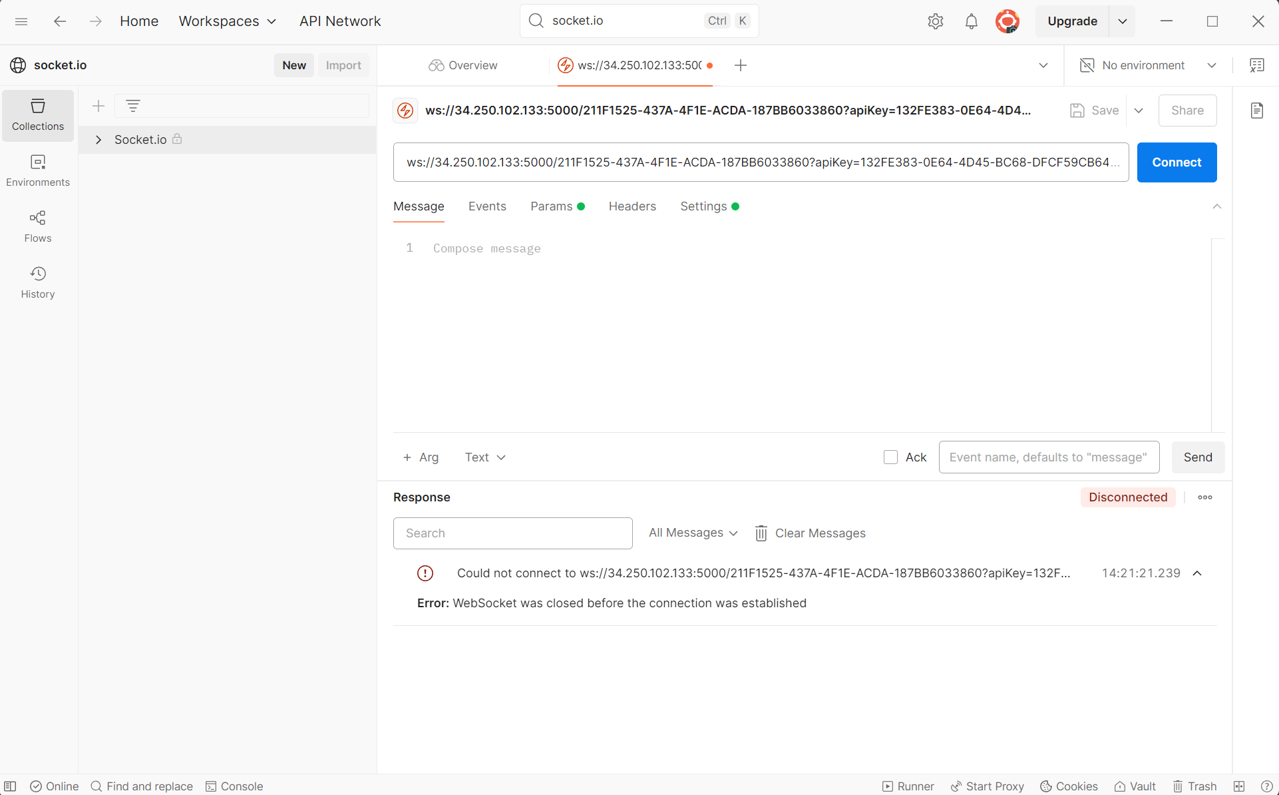Image resolution: width=1279 pixels, height=795 pixels.
Task: Collapse the request pane chevron
Action: tap(1217, 206)
